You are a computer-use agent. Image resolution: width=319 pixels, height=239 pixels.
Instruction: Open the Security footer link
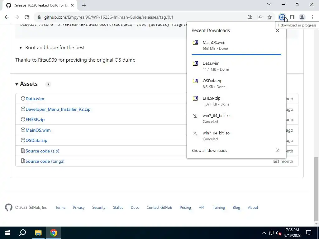99,208
